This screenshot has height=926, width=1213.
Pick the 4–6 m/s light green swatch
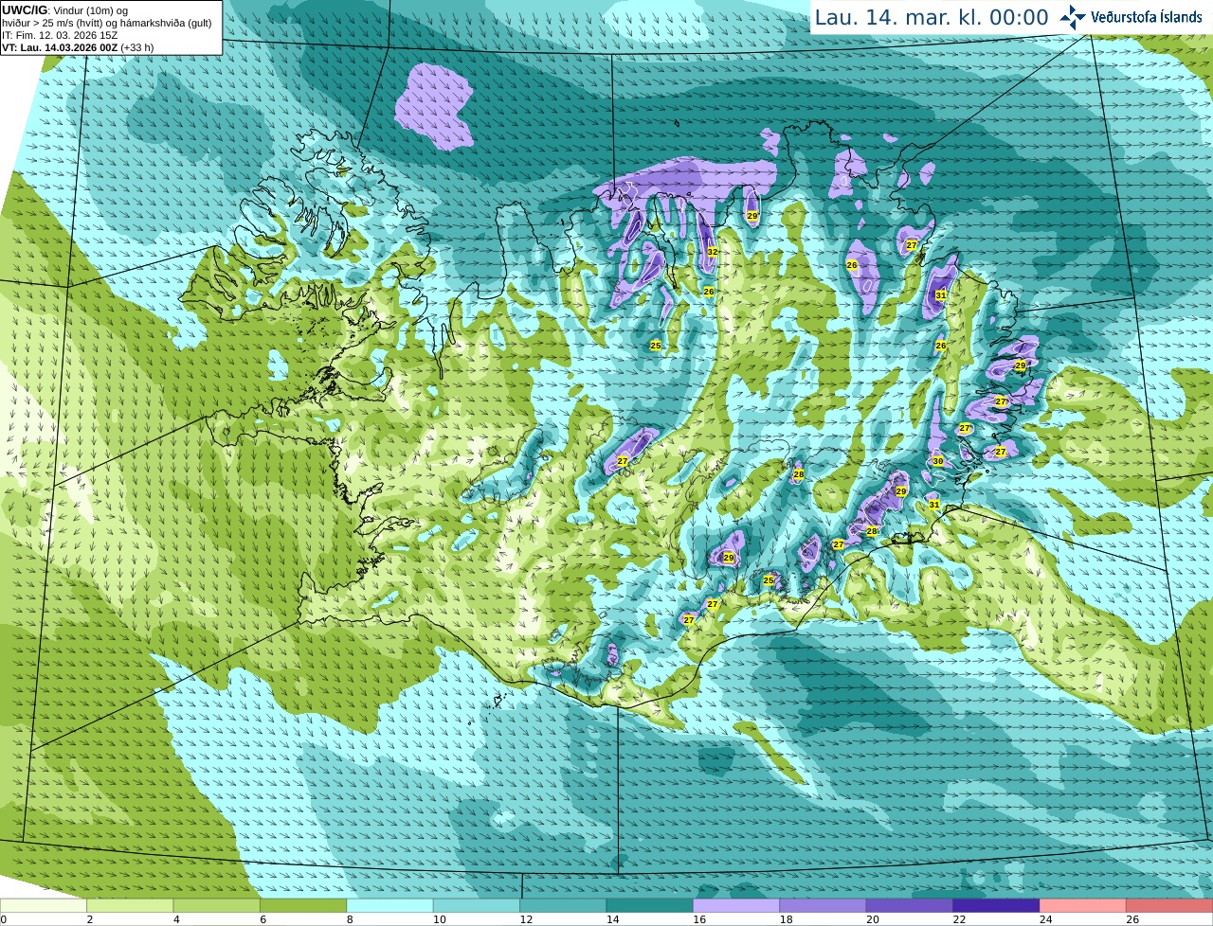tap(217, 906)
